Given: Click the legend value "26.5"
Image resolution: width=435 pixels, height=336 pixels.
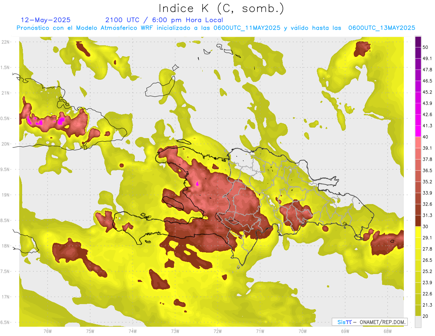Looking at the screenshot, I should point(427,260).
